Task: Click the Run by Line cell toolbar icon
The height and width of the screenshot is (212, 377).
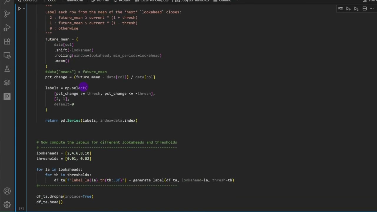Action: coord(340,9)
